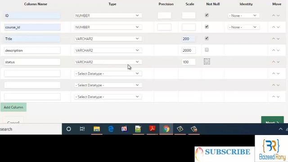This screenshot has height=162, width=288.
Task: Move description column down
Action: tap(278, 50)
